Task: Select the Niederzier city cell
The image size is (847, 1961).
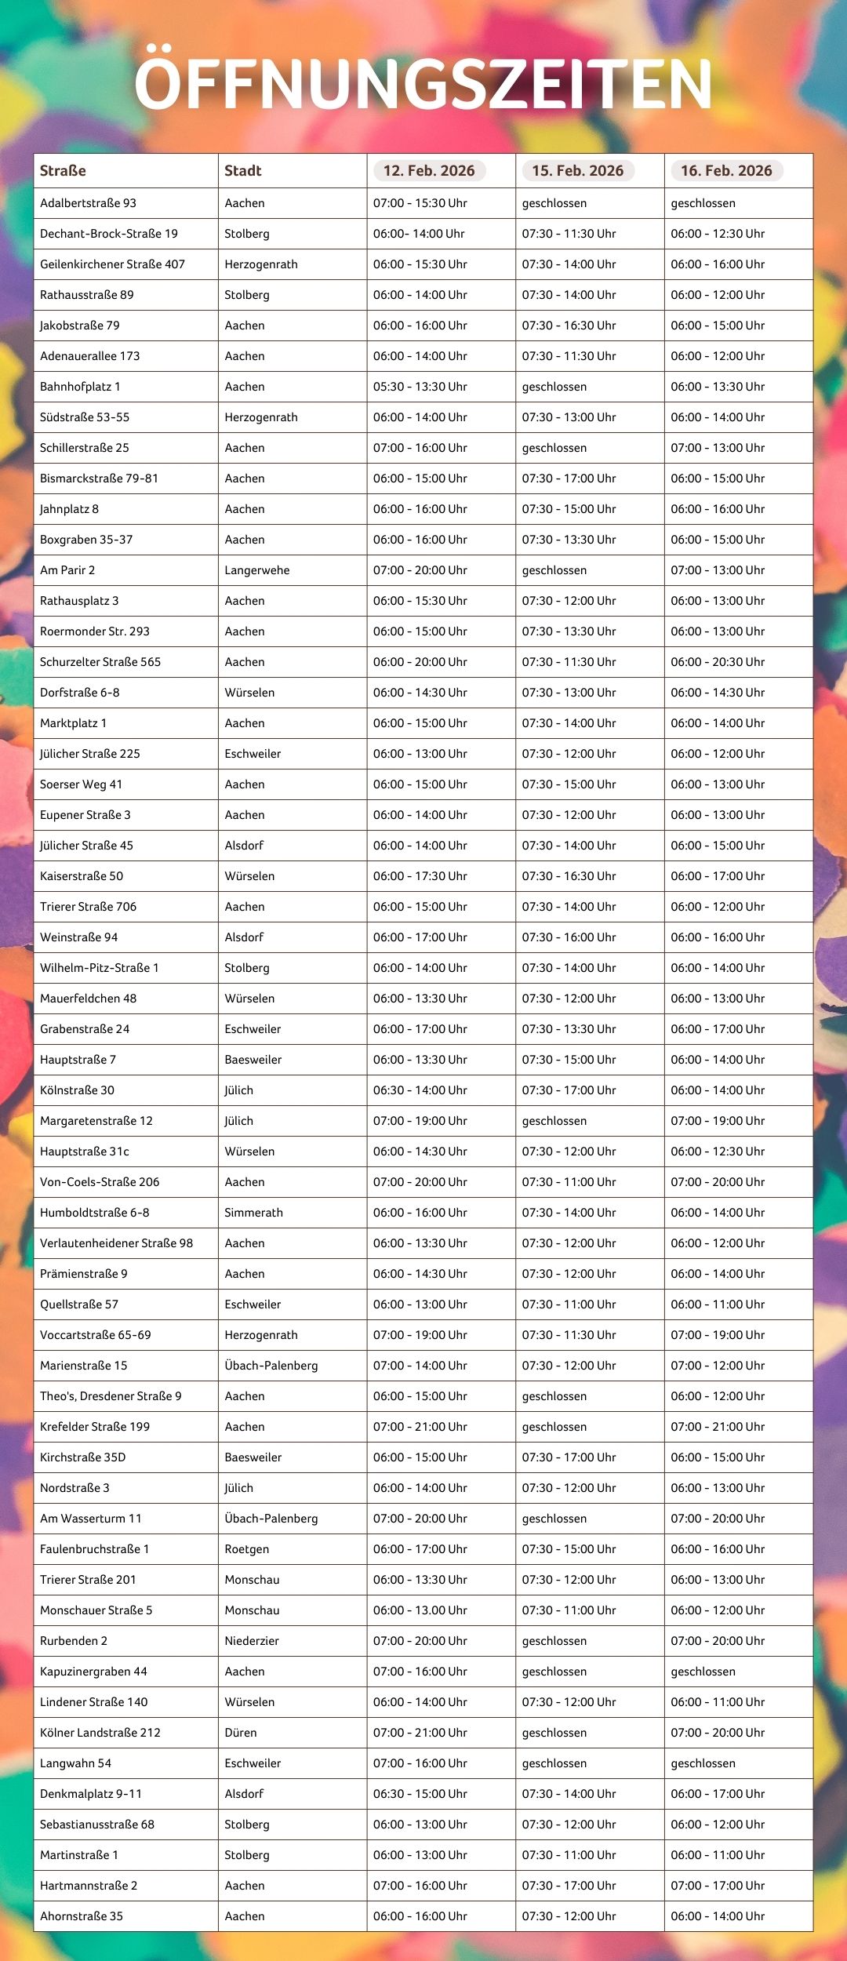Action: (252, 1641)
